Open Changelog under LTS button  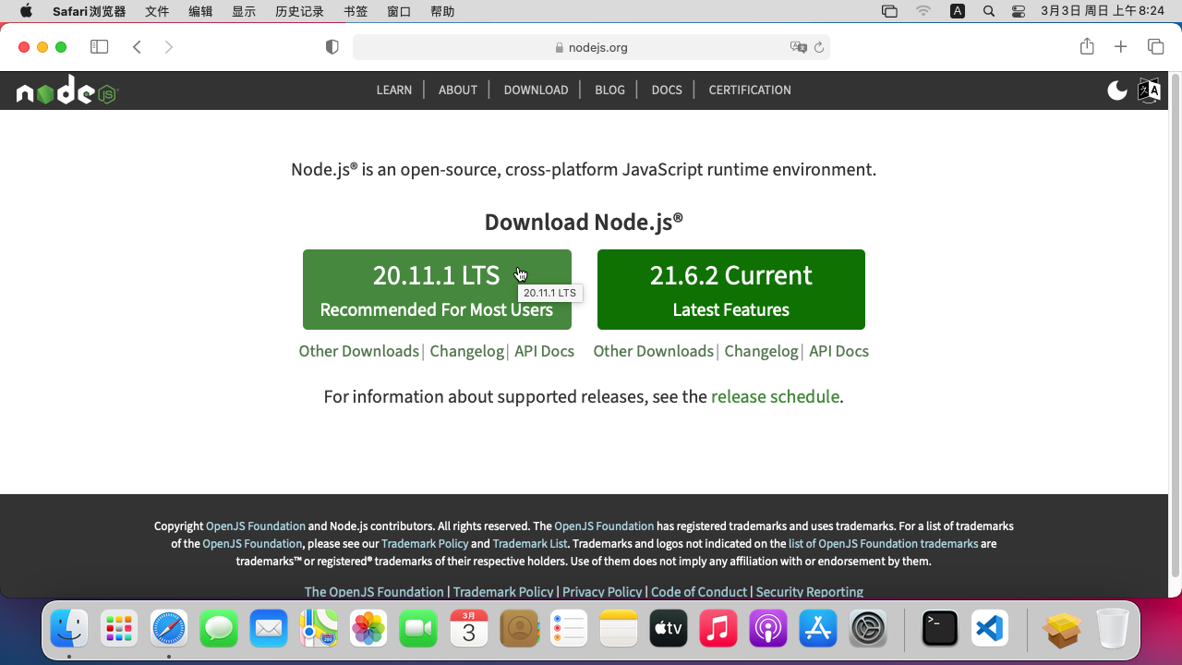pyautogui.click(x=467, y=351)
